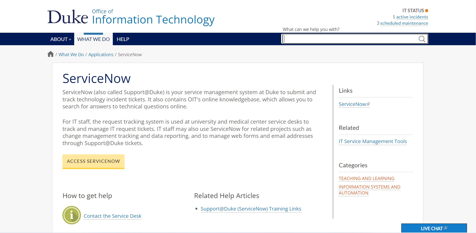This screenshot has height=233, width=476.
Task: Open the scheduled maintenance link
Action: point(404,23)
